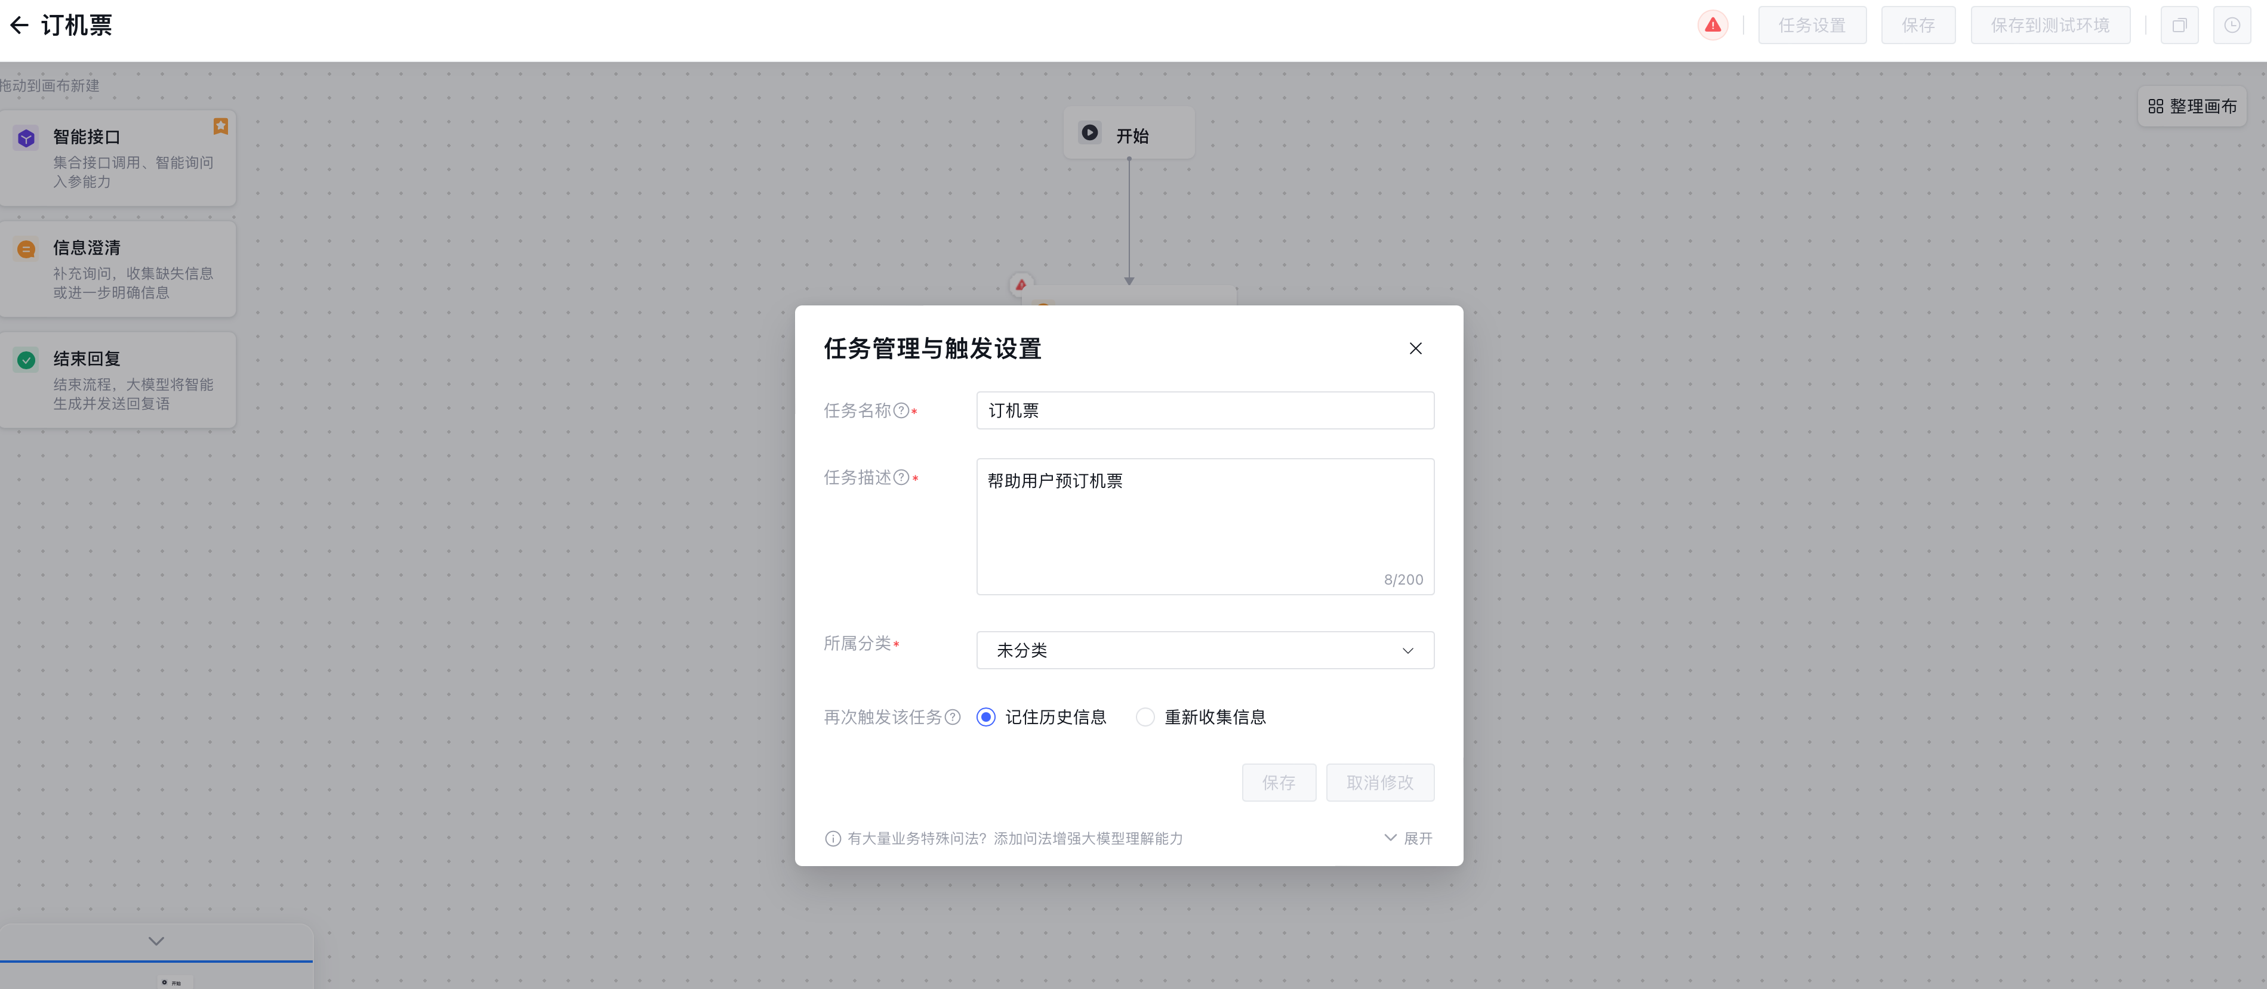
Task: Select 记住历史信息 radio option
Action: pyautogui.click(x=987, y=718)
